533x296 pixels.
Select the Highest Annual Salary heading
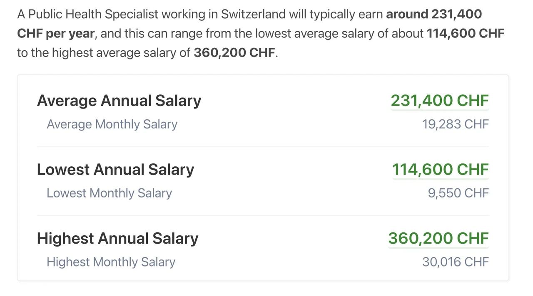coord(117,239)
